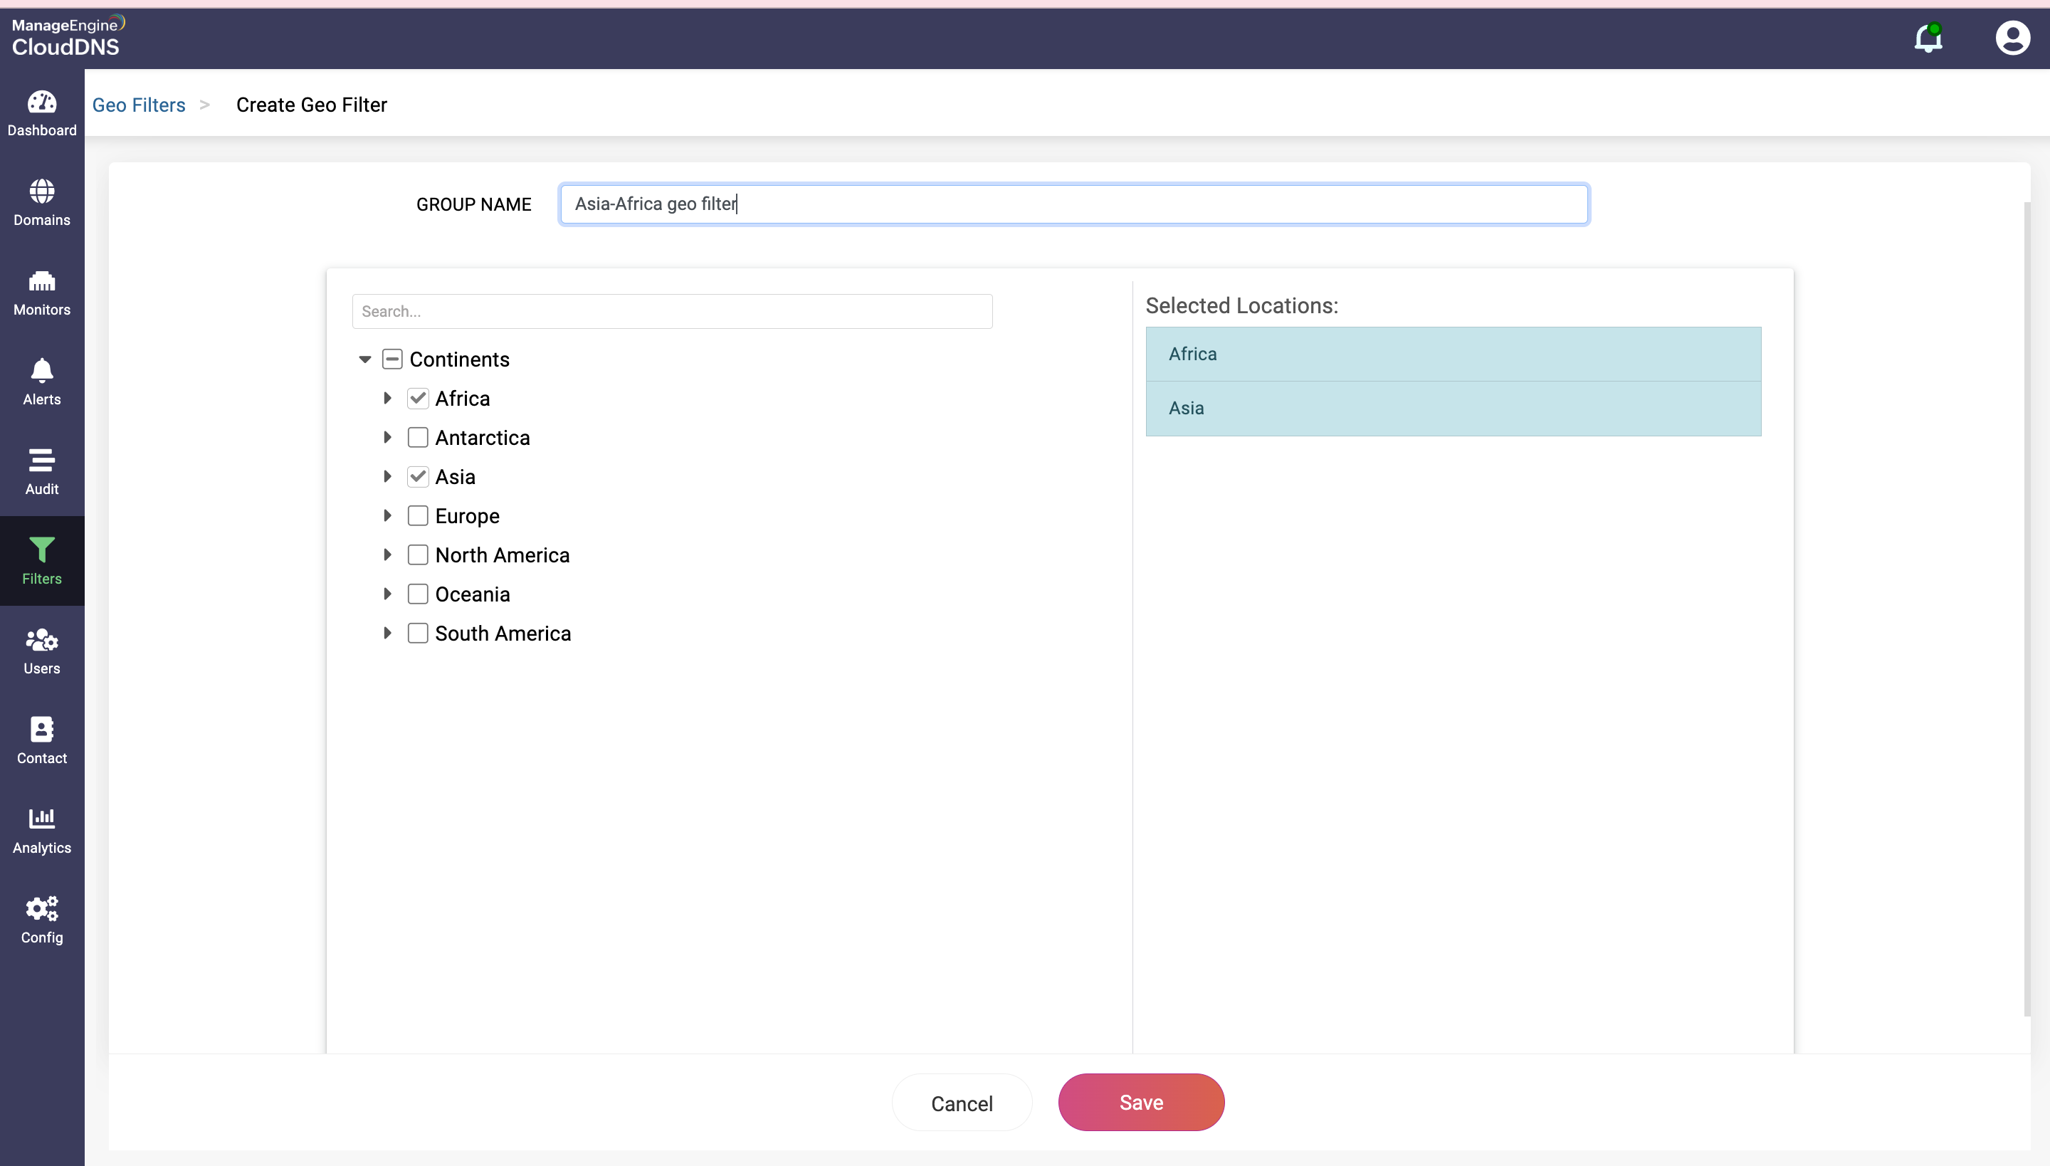This screenshot has width=2050, height=1166.
Task: Open the Monitors sidebar icon
Action: (41, 282)
